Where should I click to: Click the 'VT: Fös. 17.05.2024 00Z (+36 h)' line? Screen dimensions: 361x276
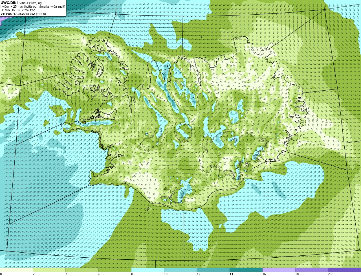(23, 14)
